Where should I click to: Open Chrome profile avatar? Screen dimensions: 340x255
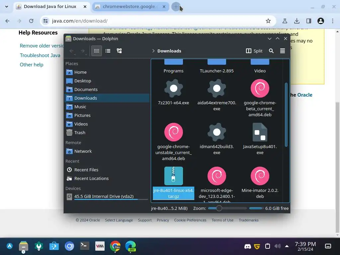(x=320, y=21)
